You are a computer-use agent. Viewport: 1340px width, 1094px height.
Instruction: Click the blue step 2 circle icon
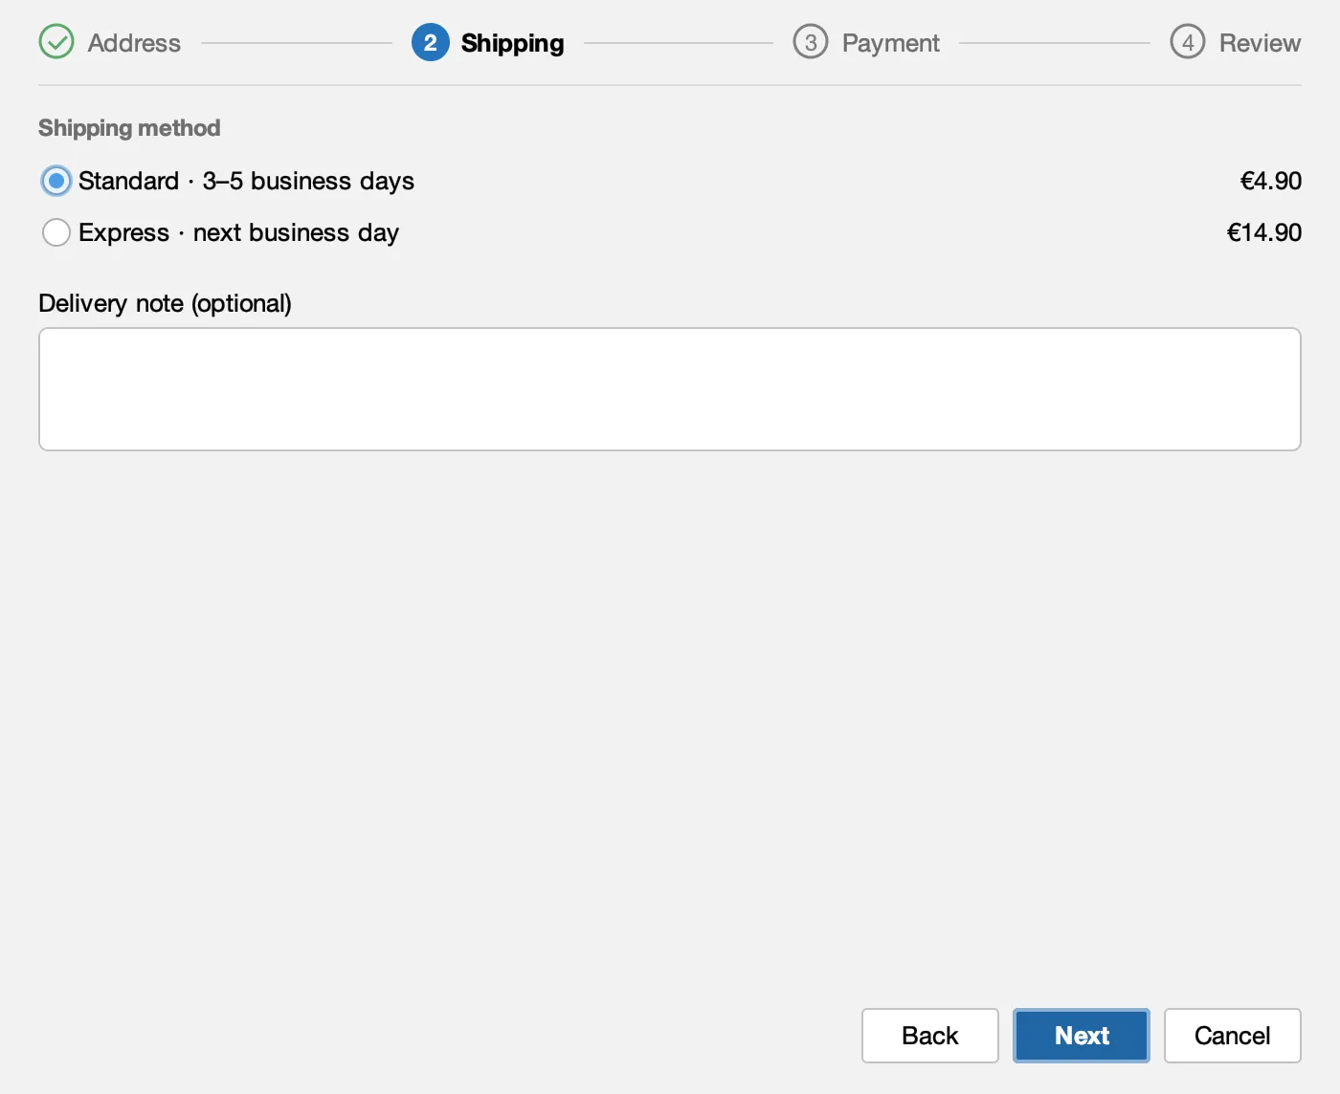coord(430,42)
